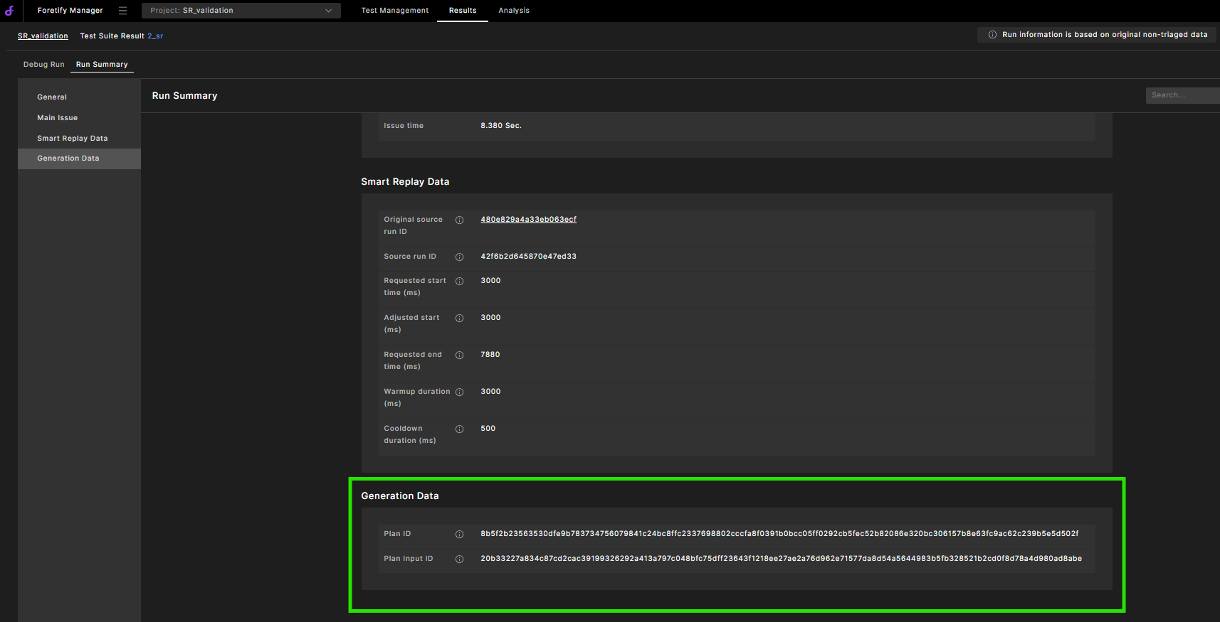Click info icon for Cooldown duration

click(x=459, y=429)
